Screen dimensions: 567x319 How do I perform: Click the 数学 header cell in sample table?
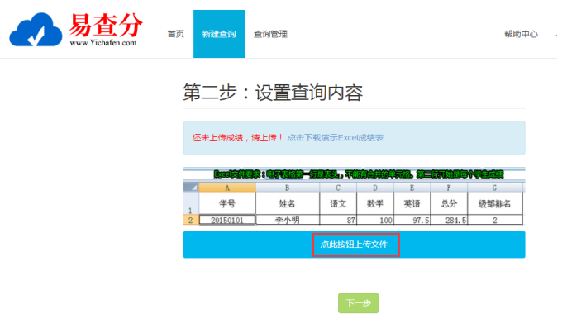[x=375, y=203]
